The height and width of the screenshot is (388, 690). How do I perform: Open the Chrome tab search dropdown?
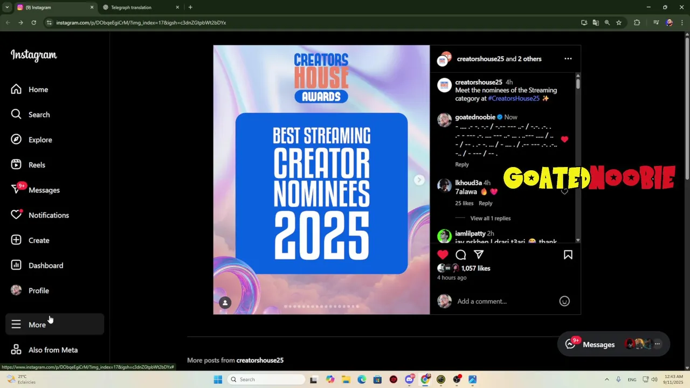6,8
